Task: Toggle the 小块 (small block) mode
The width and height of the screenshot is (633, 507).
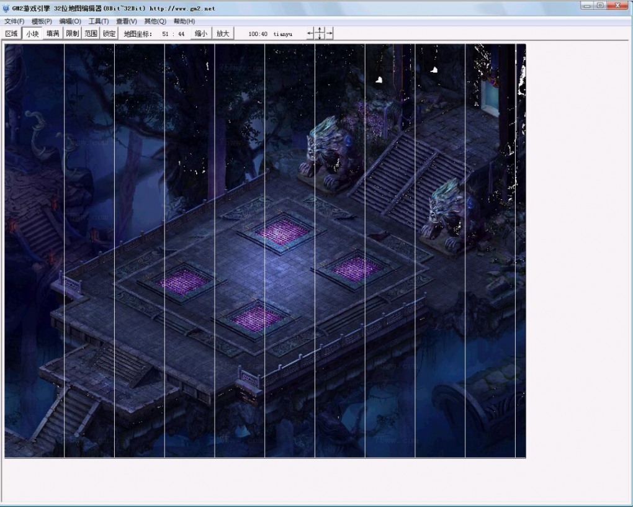Action: tap(32, 34)
